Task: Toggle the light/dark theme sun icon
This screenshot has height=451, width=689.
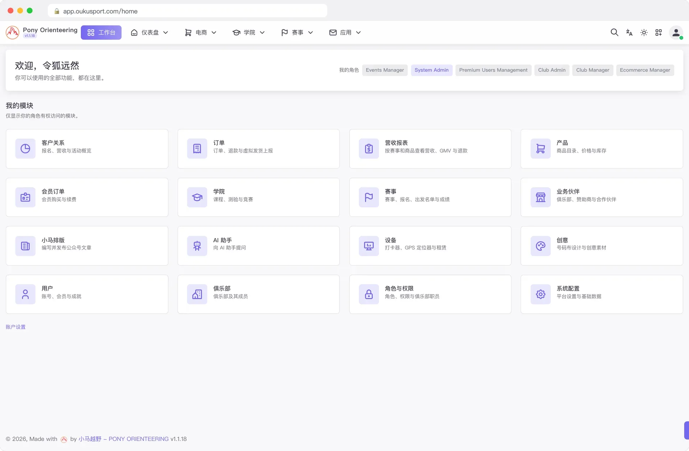Action: click(x=644, y=33)
